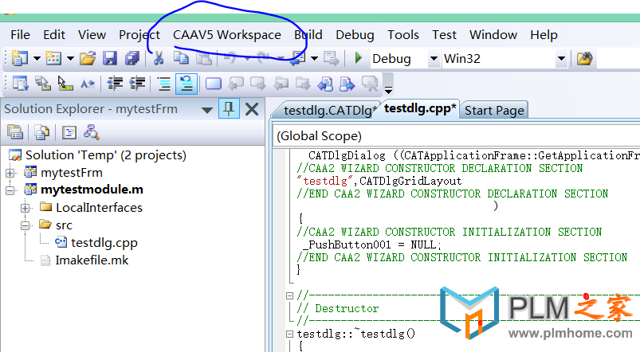Open the Debug configuration dropdown
640x352 pixels.
(x=434, y=59)
